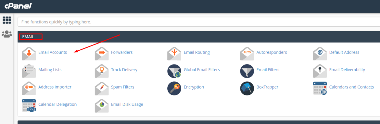
Task: Click the Calendar Delegation link
Action: 57,105
